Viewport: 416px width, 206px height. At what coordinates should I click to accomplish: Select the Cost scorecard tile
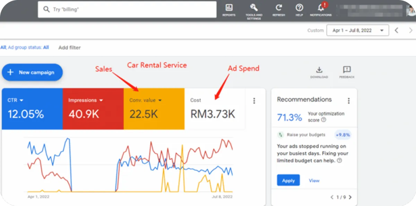coord(215,109)
